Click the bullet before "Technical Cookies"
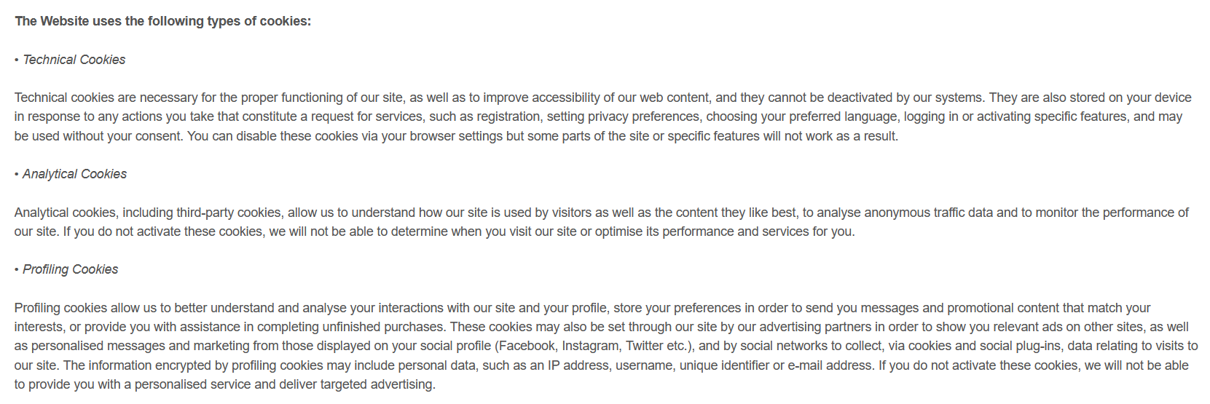Image resolution: width=1210 pixels, height=404 pixels. (x=17, y=60)
